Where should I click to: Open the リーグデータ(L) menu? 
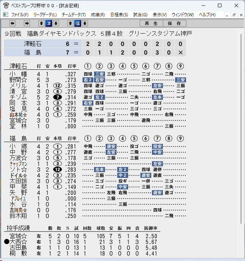click(x=45, y=15)
